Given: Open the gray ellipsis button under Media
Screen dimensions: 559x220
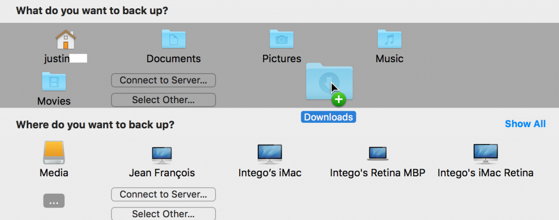Looking at the screenshot, I should point(53,201).
